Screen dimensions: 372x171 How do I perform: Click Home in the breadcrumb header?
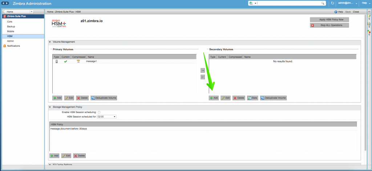coord(50,12)
